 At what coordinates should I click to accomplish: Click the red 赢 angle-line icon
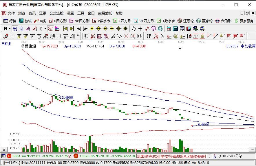tap(235, 36)
